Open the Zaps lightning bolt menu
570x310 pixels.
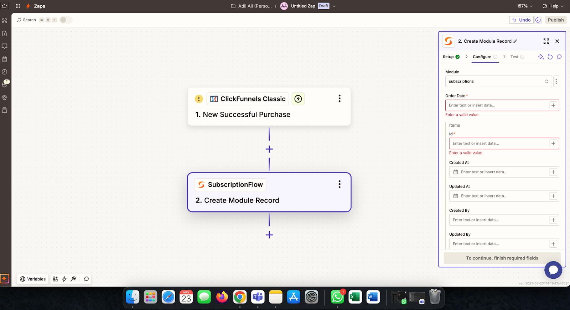click(x=28, y=6)
